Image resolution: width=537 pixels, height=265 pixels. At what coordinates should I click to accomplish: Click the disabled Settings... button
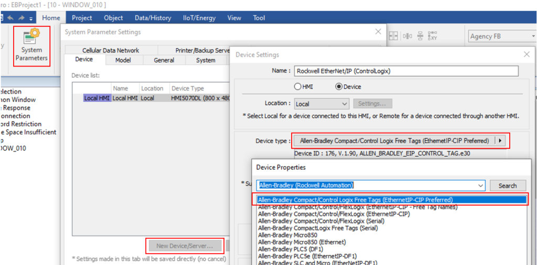[373, 103]
